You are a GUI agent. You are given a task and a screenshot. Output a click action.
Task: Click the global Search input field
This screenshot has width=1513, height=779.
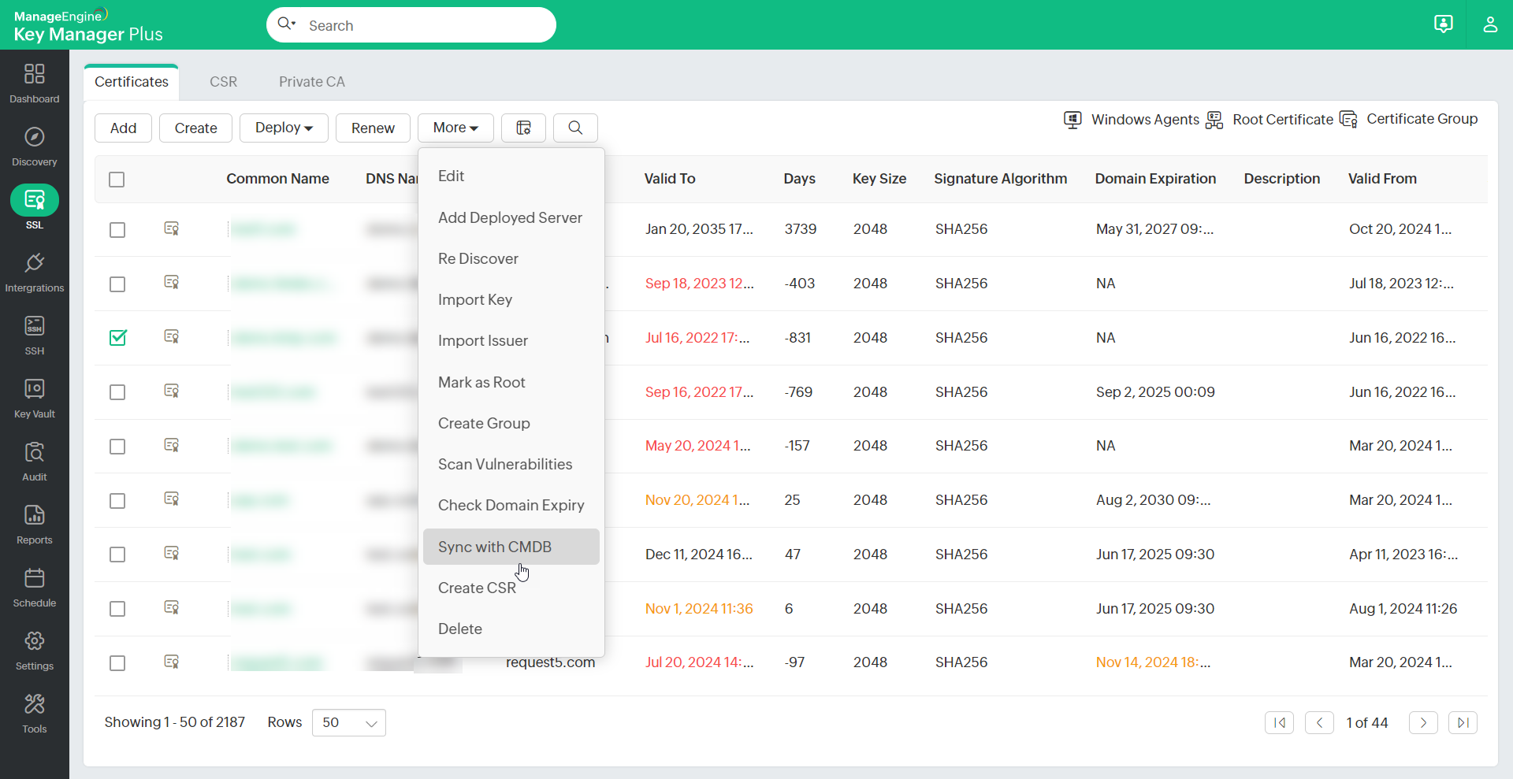tap(411, 25)
